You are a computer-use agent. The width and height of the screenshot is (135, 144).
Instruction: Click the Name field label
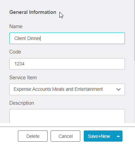coord(16,26)
